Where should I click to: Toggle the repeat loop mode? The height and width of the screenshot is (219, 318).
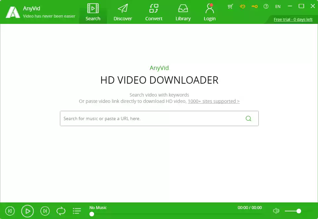61,211
